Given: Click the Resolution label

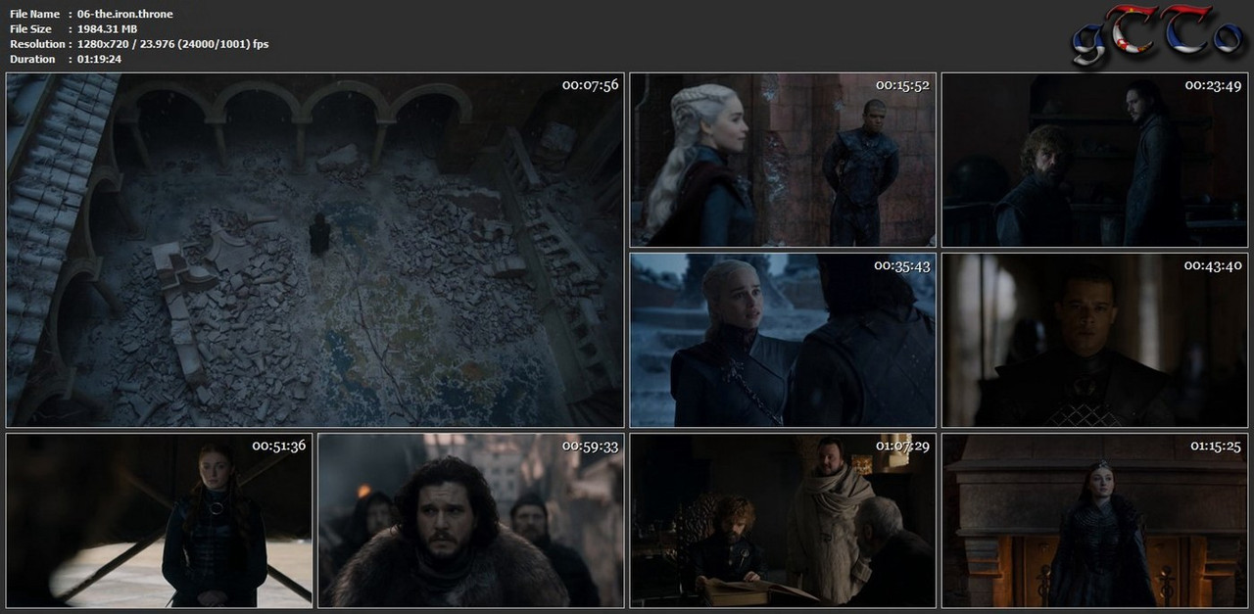Looking at the screenshot, I should pos(36,44).
